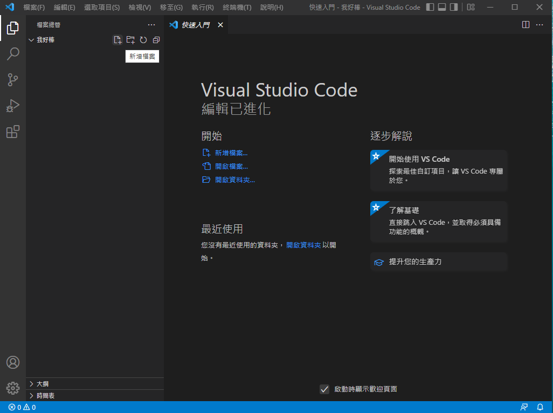Image resolution: width=553 pixels, height=413 pixels.
Task: Open the Extensions view
Action: 13,132
